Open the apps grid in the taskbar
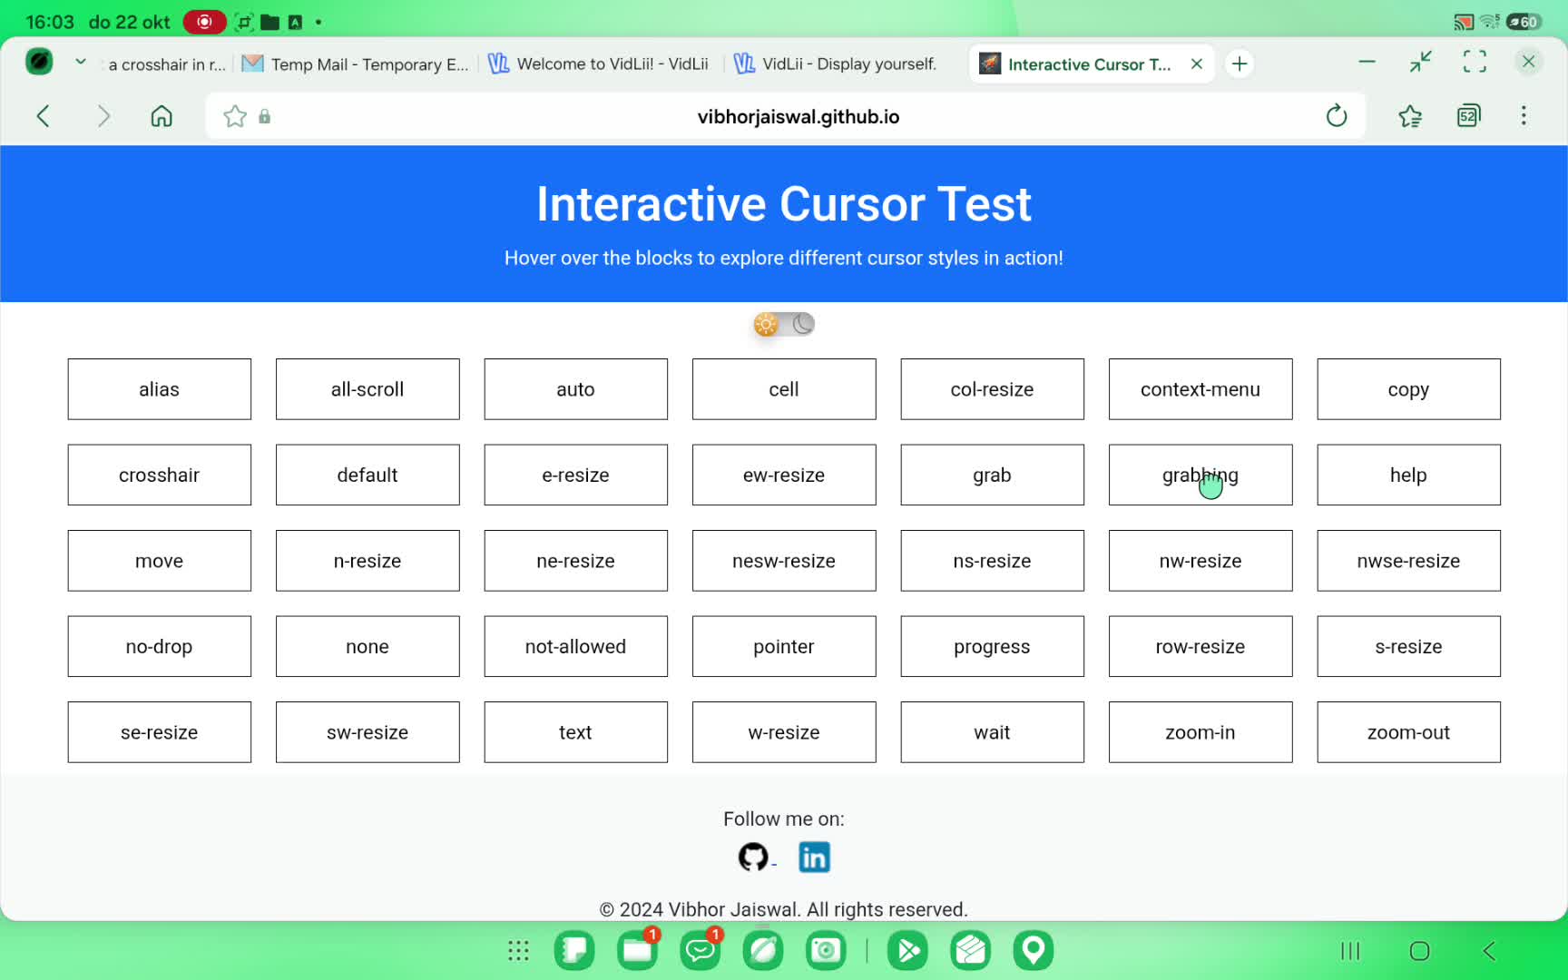This screenshot has height=980, width=1568. [x=518, y=951]
